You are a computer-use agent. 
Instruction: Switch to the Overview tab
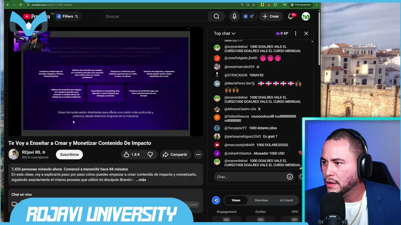click(261, 200)
